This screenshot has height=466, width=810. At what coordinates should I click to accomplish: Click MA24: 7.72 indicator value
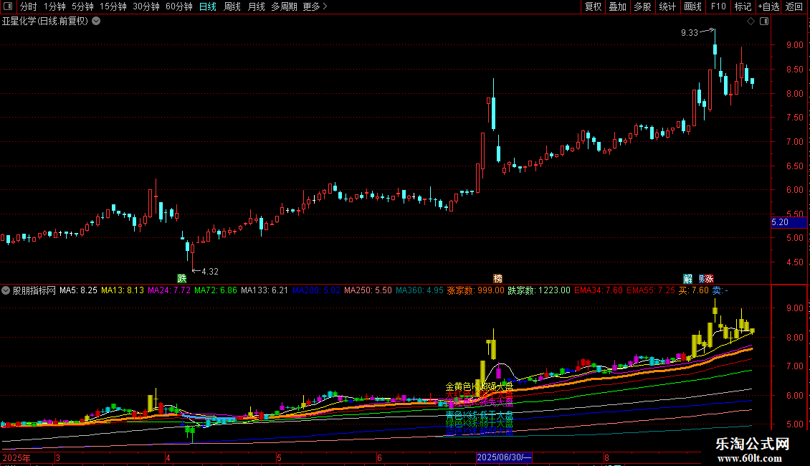[169, 290]
